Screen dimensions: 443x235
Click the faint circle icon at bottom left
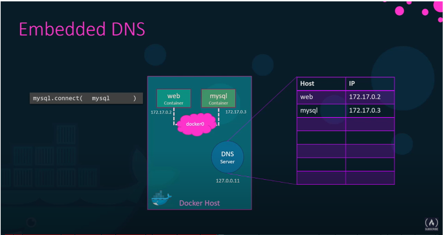(x=31, y=223)
